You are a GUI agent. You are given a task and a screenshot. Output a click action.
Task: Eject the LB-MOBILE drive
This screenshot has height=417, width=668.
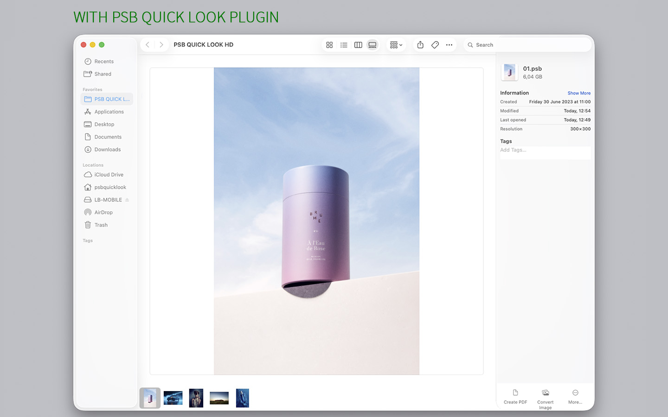tap(127, 200)
